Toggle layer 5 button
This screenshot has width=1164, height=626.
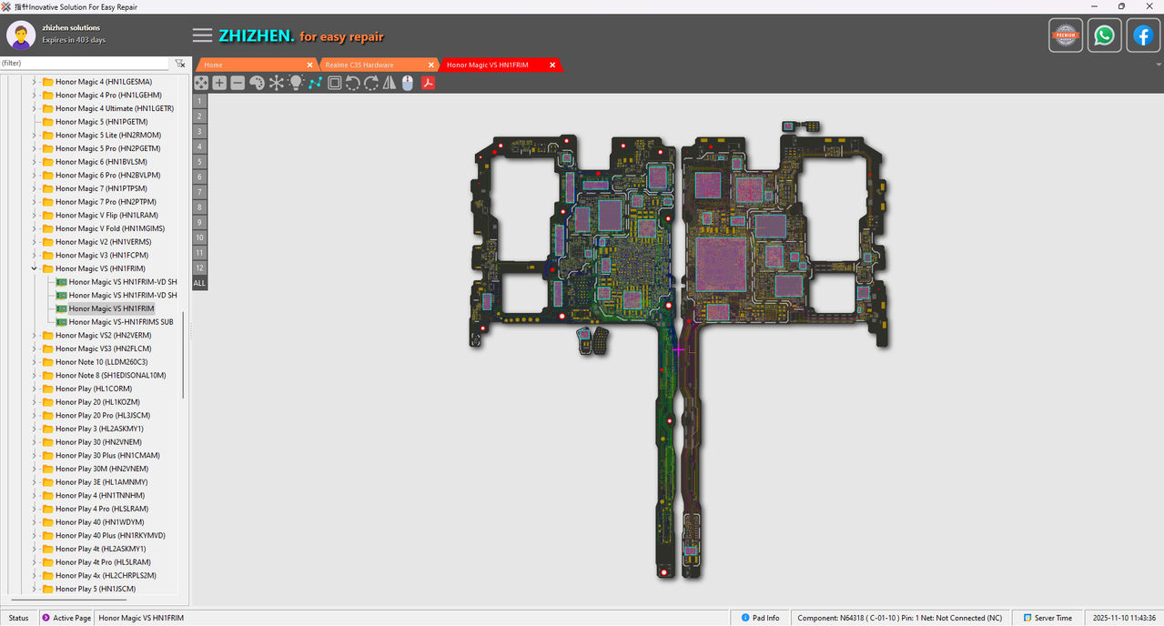point(199,161)
